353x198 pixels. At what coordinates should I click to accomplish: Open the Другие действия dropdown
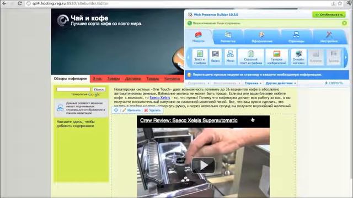click(281, 83)
